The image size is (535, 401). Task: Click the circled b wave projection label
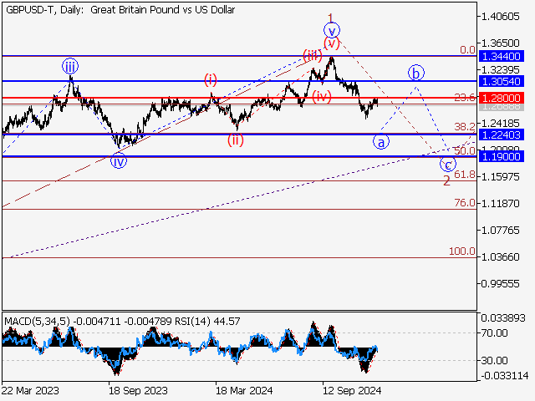pyautogui.click(x=415, y=72)
